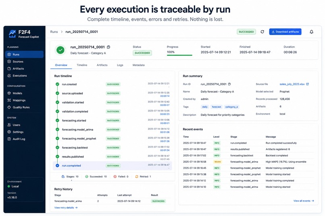The image size is (325, 216).
Task: Click the Succeeded count icon
Action: (87, 177)
